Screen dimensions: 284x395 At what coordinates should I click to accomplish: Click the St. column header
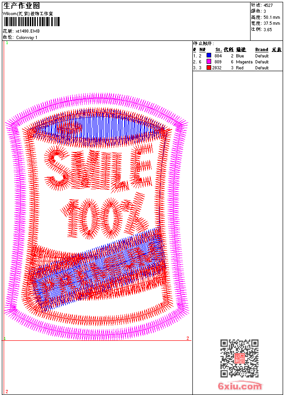(x=218, y=50)
